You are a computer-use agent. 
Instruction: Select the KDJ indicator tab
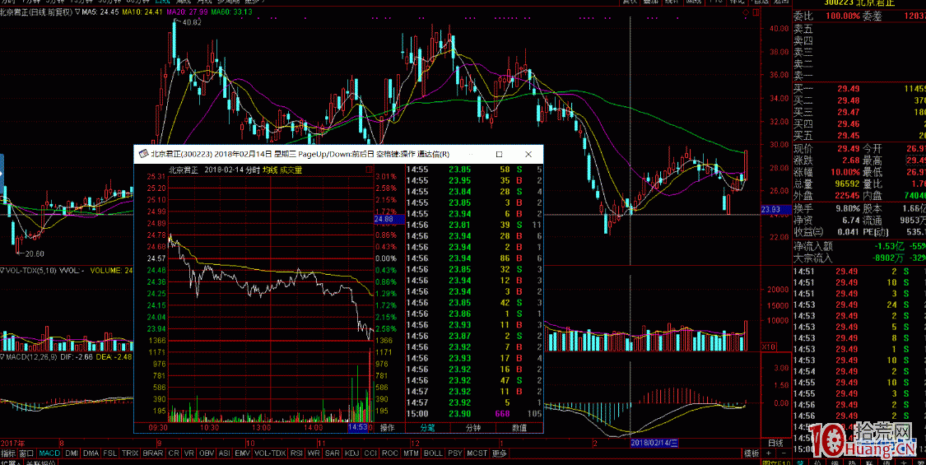point(351,453)
